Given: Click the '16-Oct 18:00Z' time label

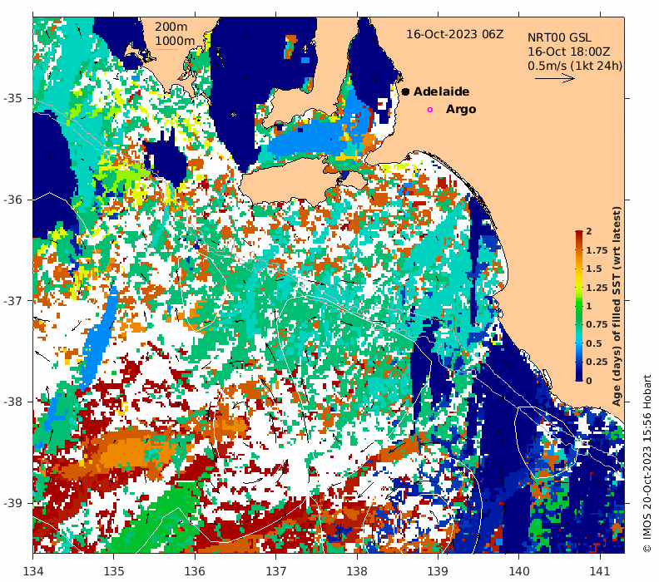Looking at the screenshot, I should [568, 52].
